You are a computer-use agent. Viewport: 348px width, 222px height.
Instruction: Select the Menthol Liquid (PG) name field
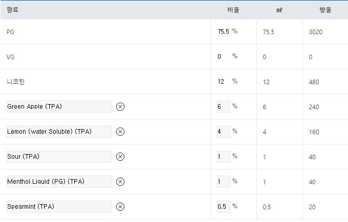click(59, 182)
